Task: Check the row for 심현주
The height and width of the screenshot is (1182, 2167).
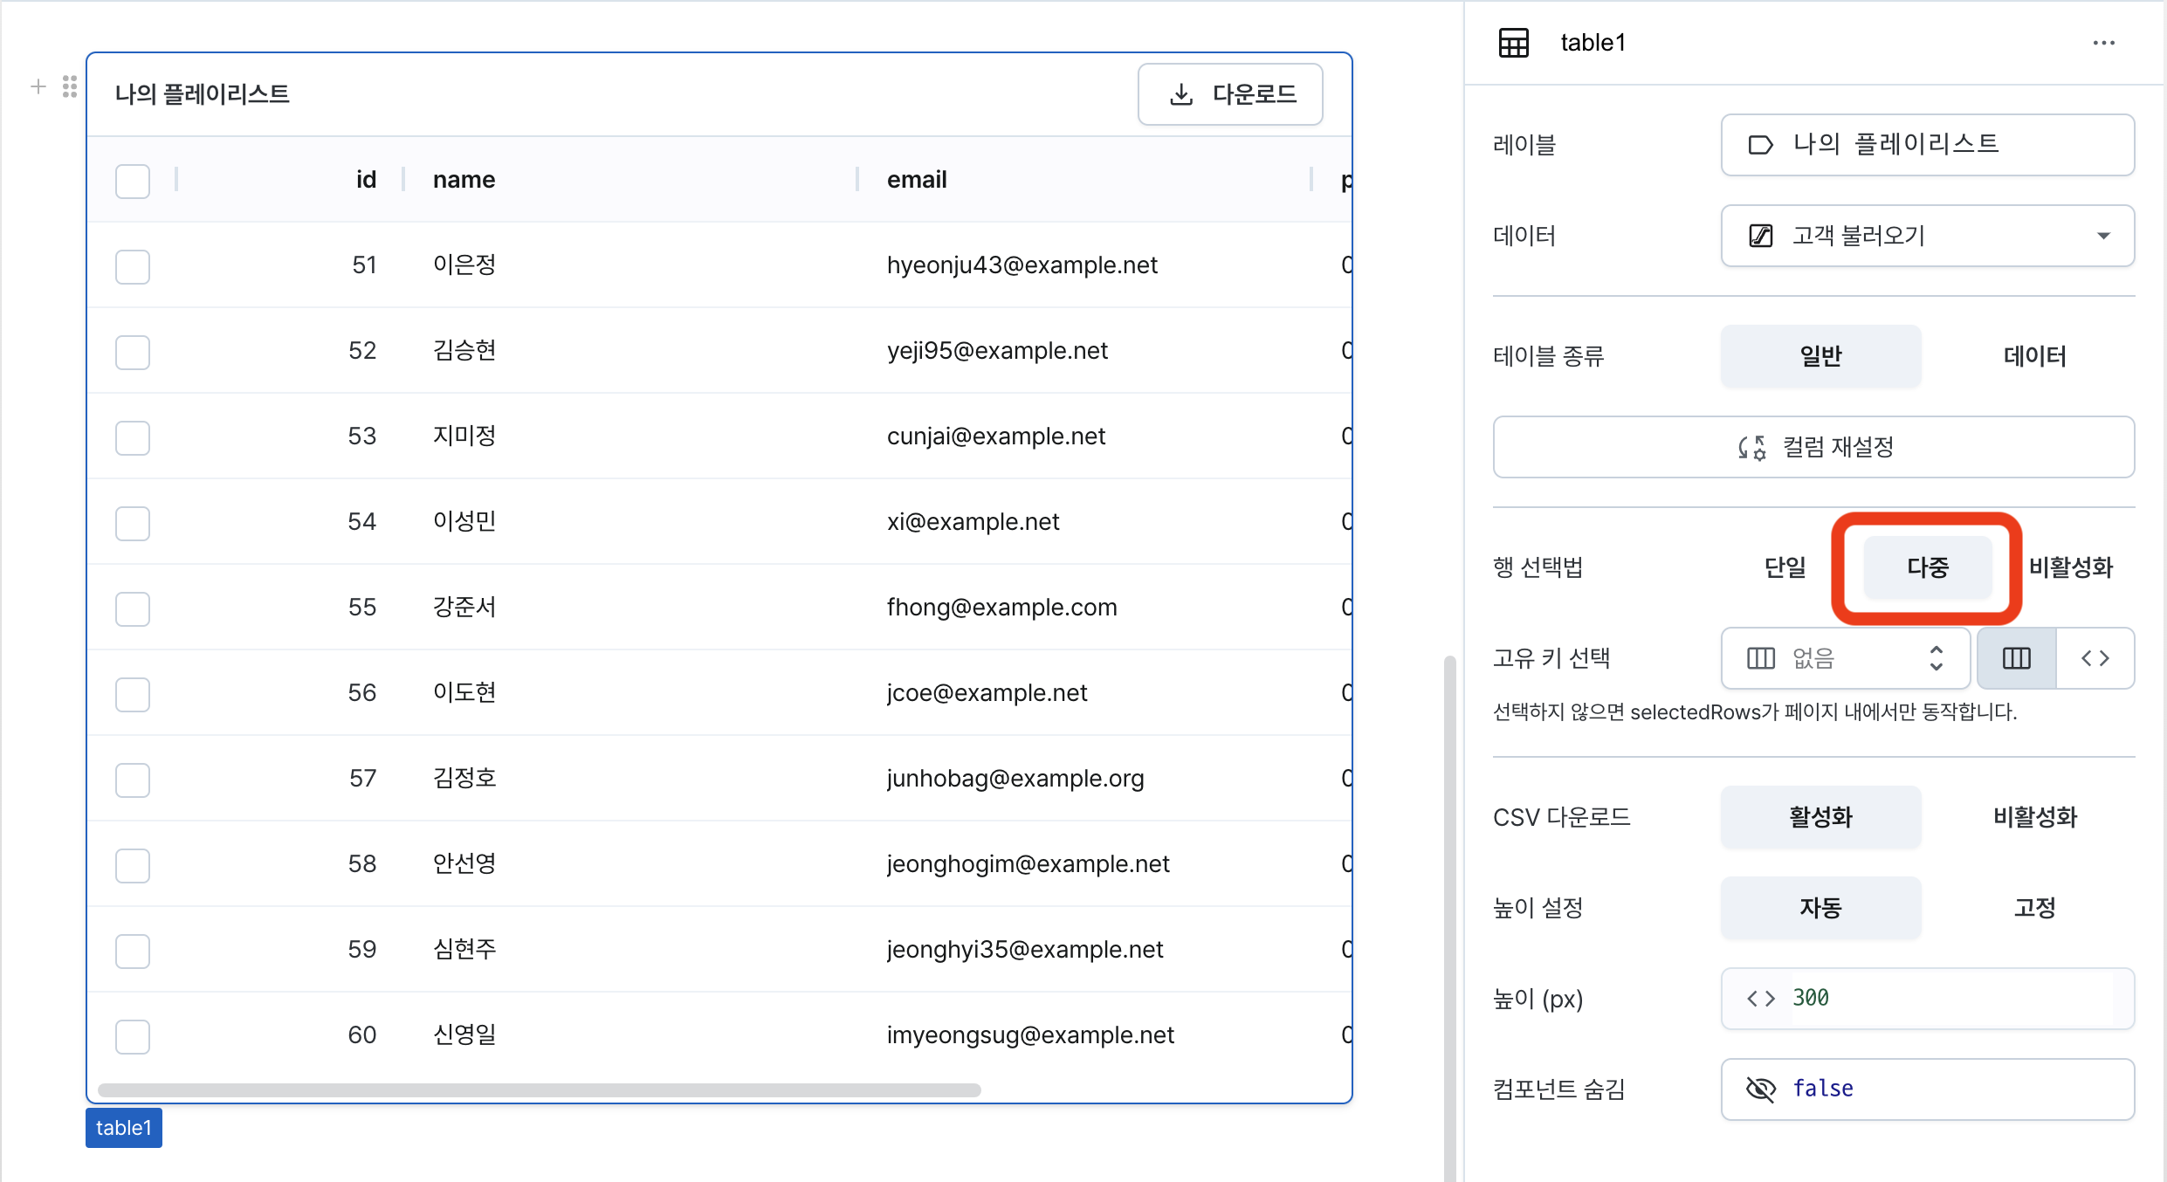Action: click(x=133, y=951)
